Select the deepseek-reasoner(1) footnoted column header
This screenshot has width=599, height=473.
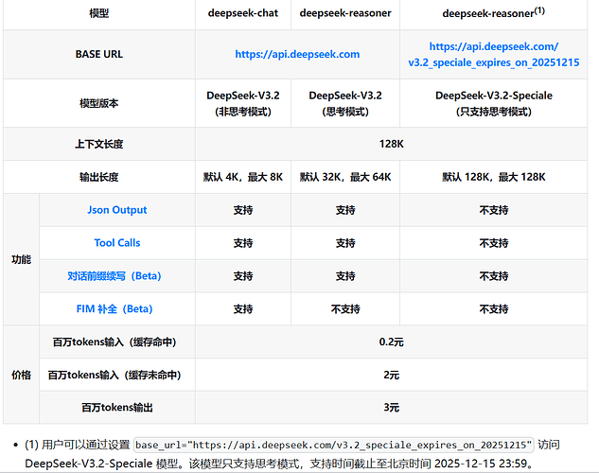494,13
